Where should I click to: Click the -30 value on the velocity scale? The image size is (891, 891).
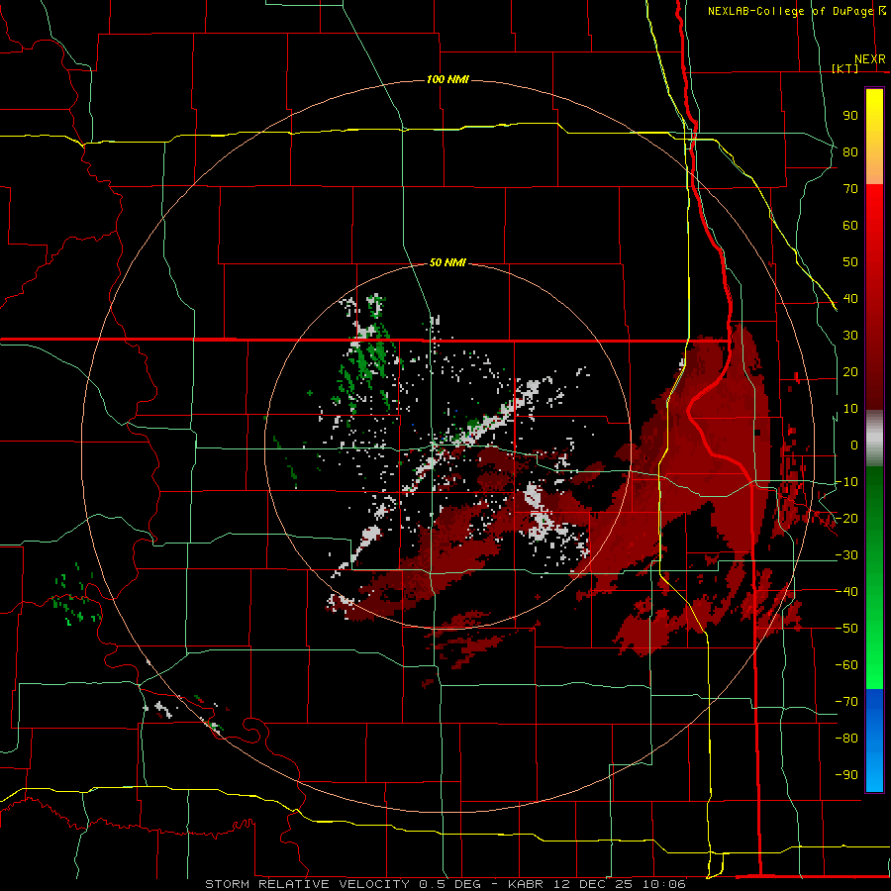pyautogui.click(x=846, y=555)
